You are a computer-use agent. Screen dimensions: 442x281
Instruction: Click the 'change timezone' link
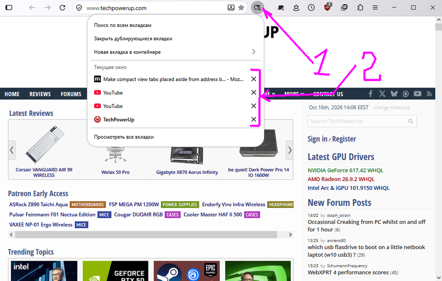pos(392,108)
